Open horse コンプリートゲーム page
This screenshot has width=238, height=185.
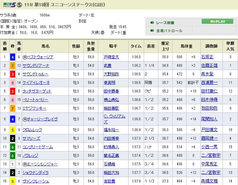click(x=38, y=147)
